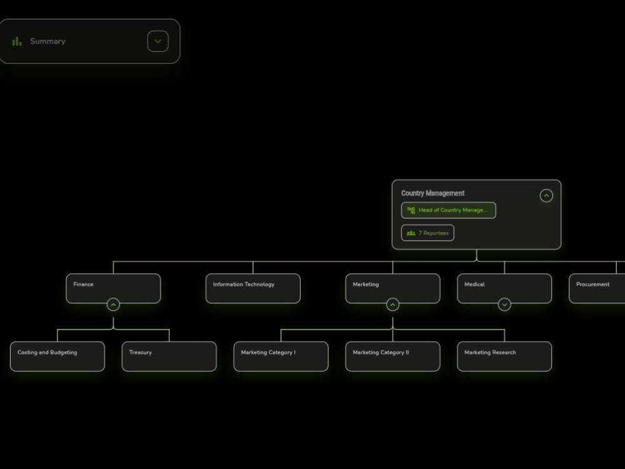This screenshot has width=625, height=469.
Task: Click the Country Management title
Action: [x=432, y=193]
